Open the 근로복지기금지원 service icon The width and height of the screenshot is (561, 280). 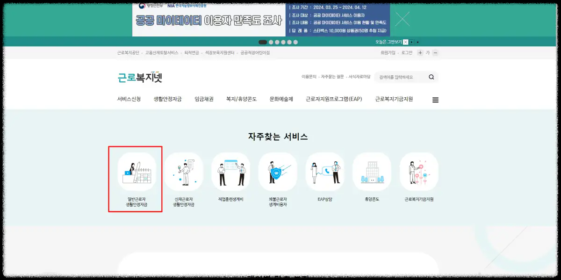419,172
